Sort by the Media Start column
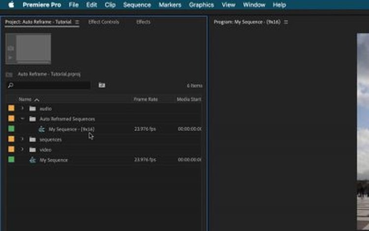369x231 pixels. 189,99
